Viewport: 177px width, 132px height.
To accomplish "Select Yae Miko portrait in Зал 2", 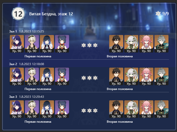I will [146, 76].
